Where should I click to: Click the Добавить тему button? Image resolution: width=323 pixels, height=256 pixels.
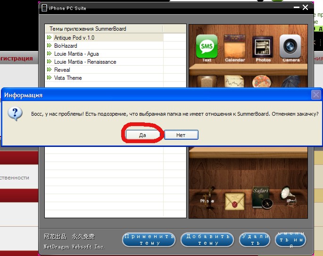coord(207,239)
